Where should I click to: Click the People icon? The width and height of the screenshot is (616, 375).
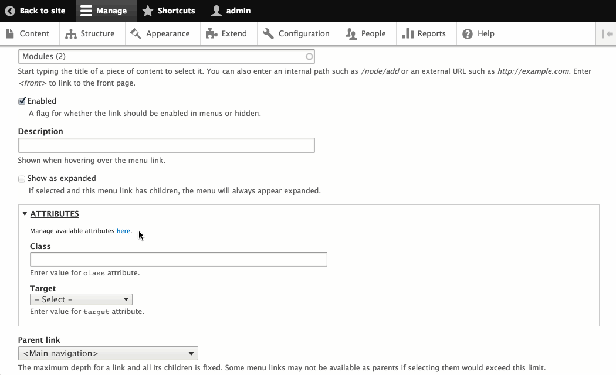click(x=351, y=34)
